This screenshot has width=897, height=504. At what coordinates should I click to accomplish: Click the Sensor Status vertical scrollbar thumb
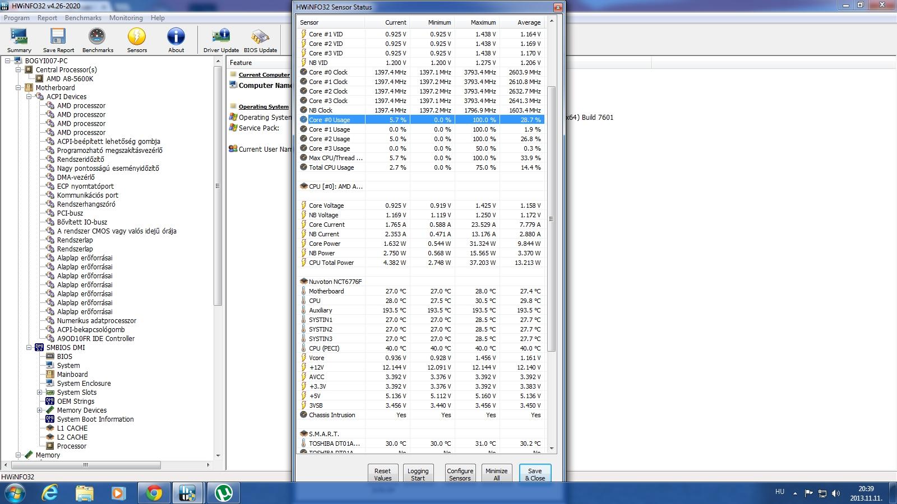tap(551, 218)
